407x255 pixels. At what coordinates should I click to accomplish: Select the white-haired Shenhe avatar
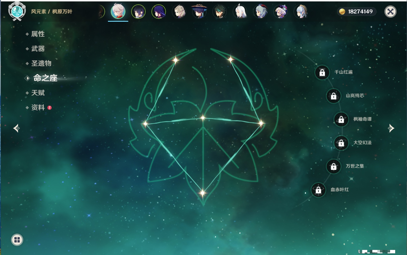240,12
